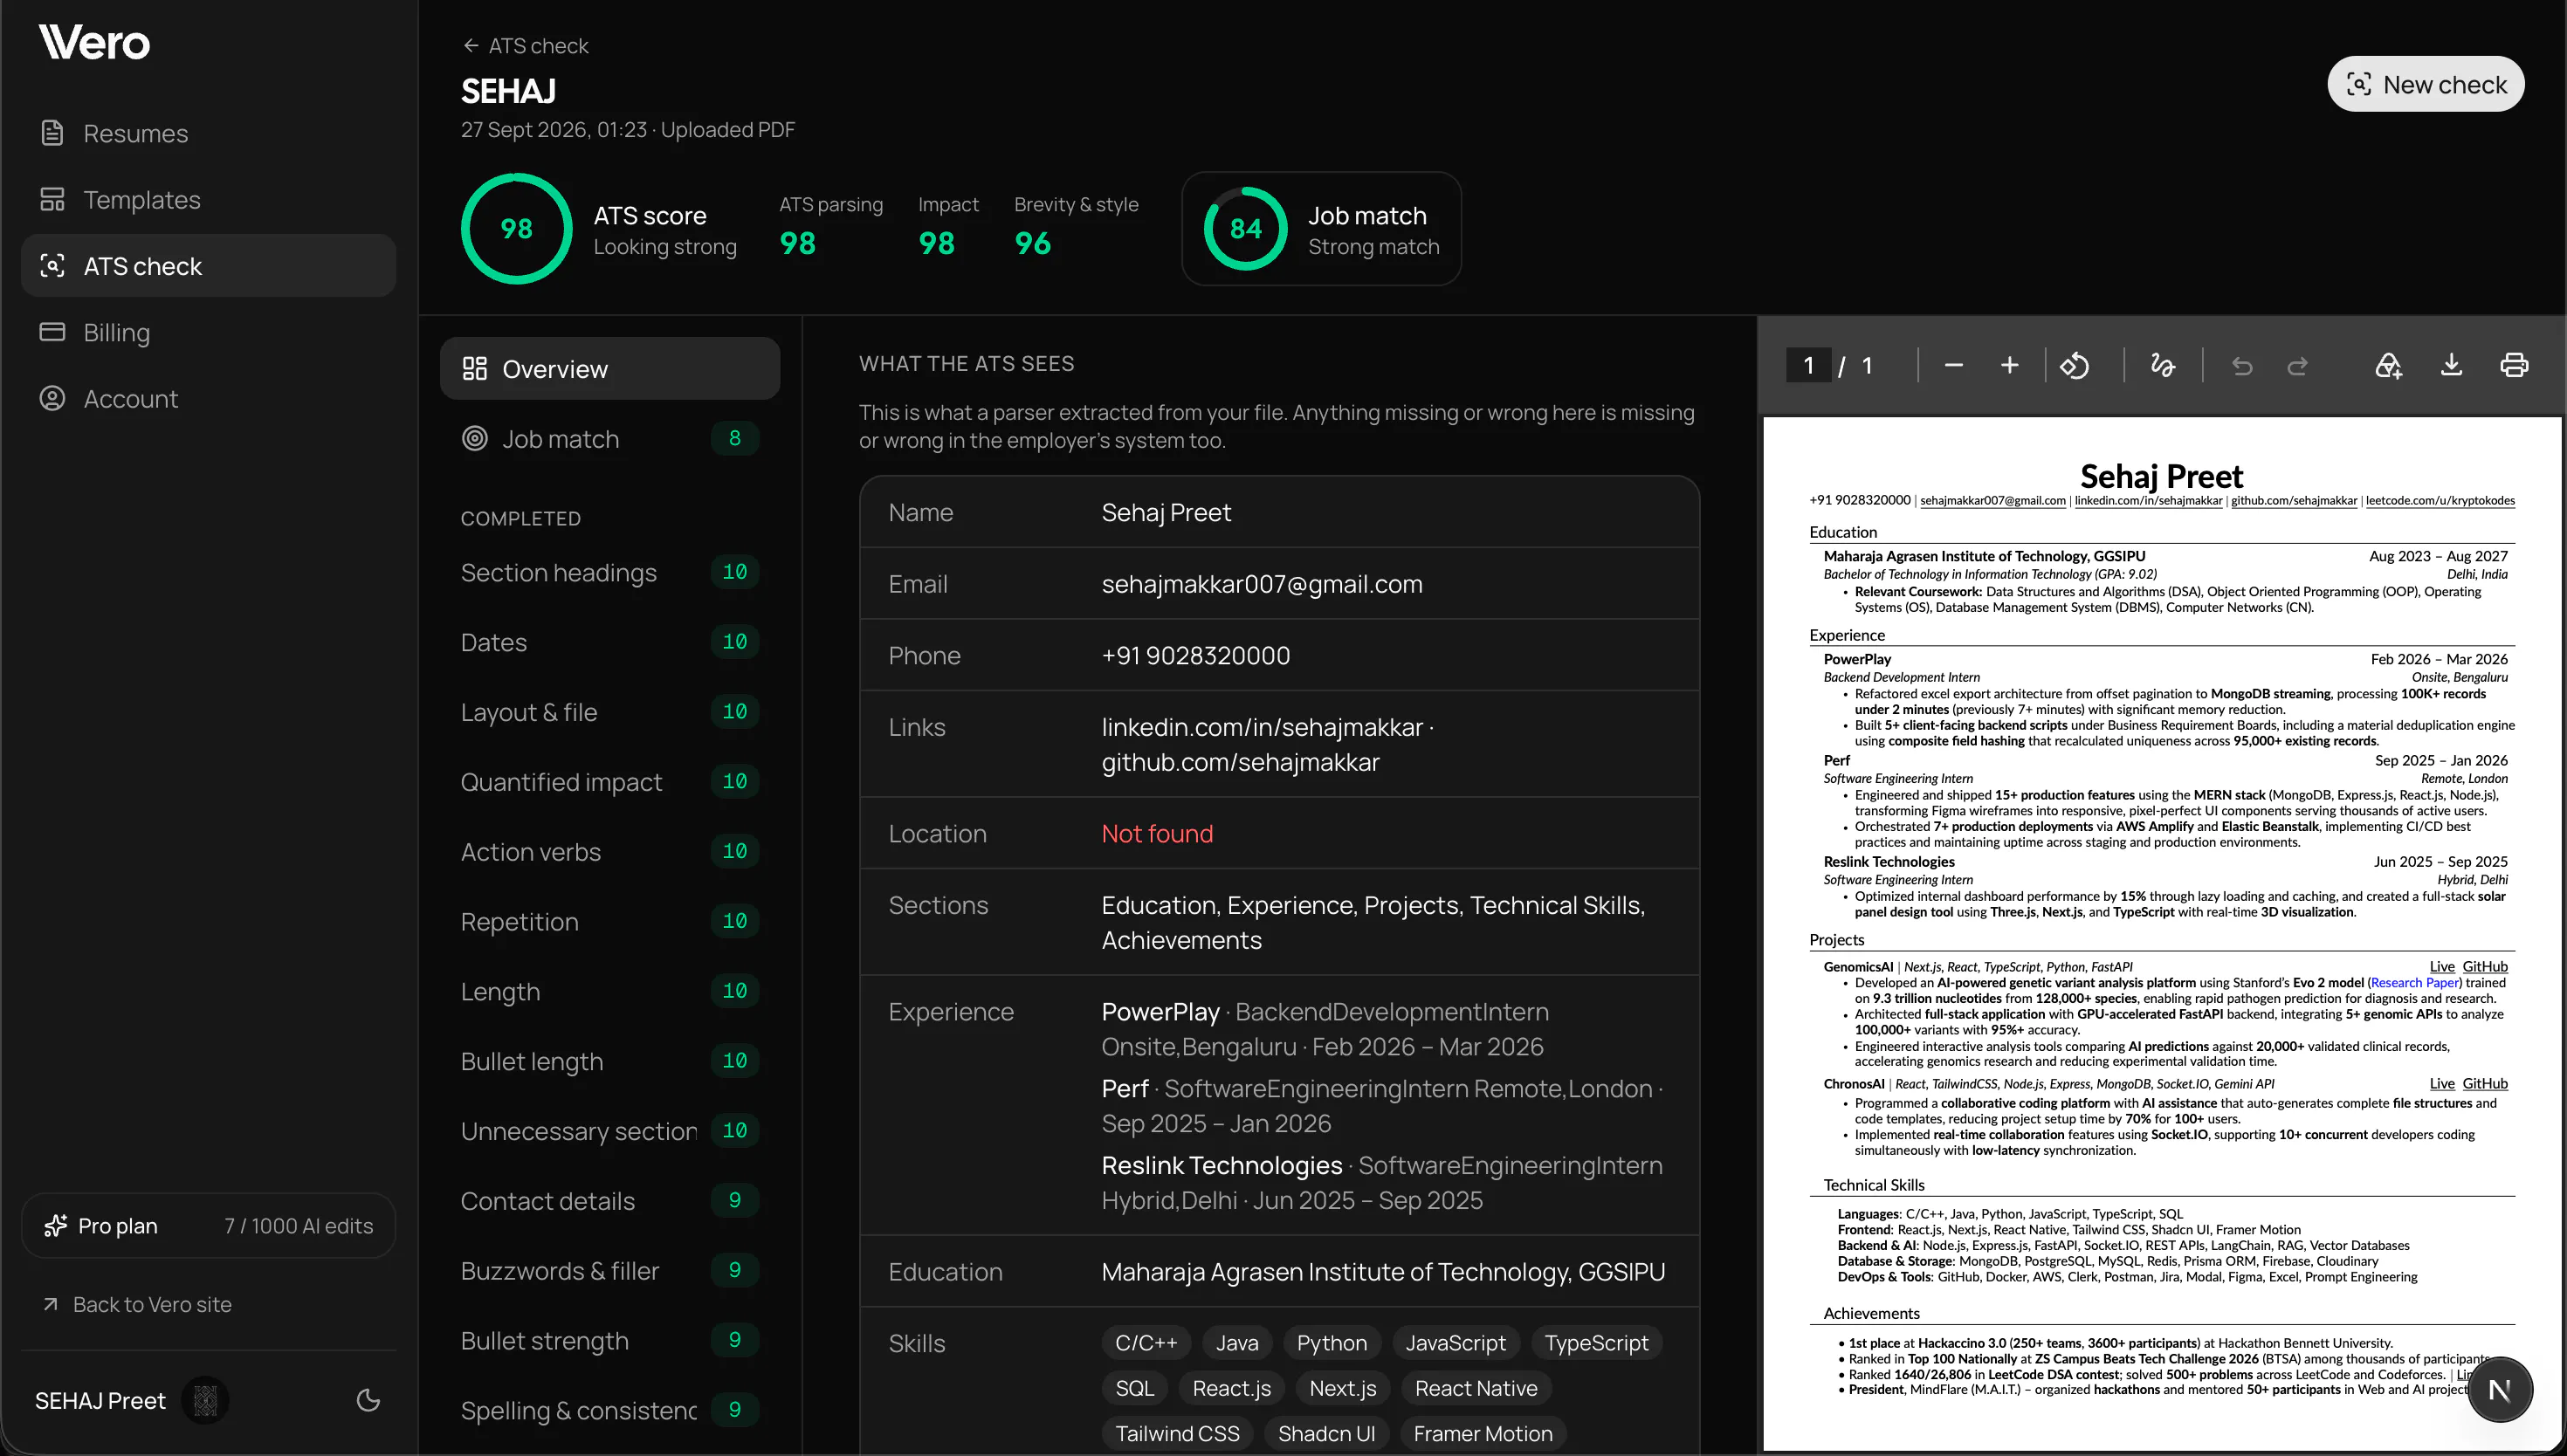Open Repetition check

(610, 922)
